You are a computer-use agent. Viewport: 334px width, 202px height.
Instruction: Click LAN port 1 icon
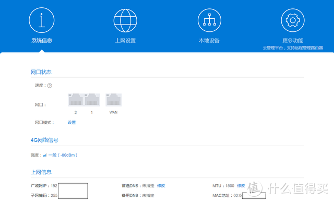(92, 100)
